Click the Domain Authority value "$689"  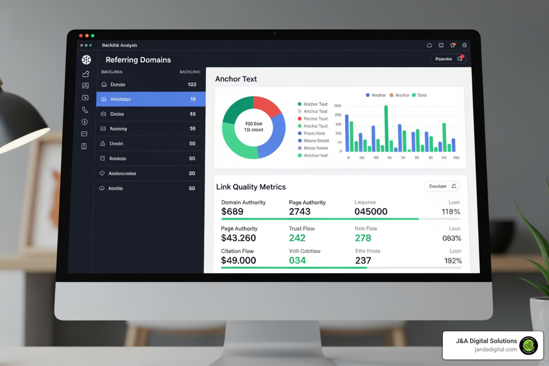tap(232, 212)
